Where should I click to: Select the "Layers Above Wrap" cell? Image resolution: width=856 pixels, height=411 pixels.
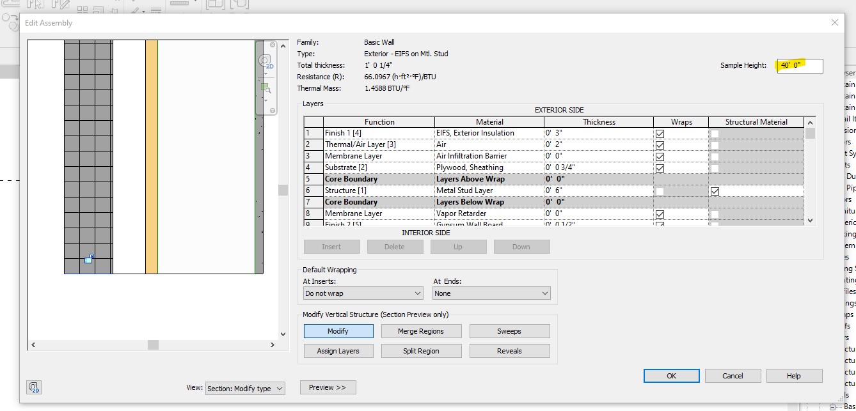pyautogui.click(x=489, y=179)
